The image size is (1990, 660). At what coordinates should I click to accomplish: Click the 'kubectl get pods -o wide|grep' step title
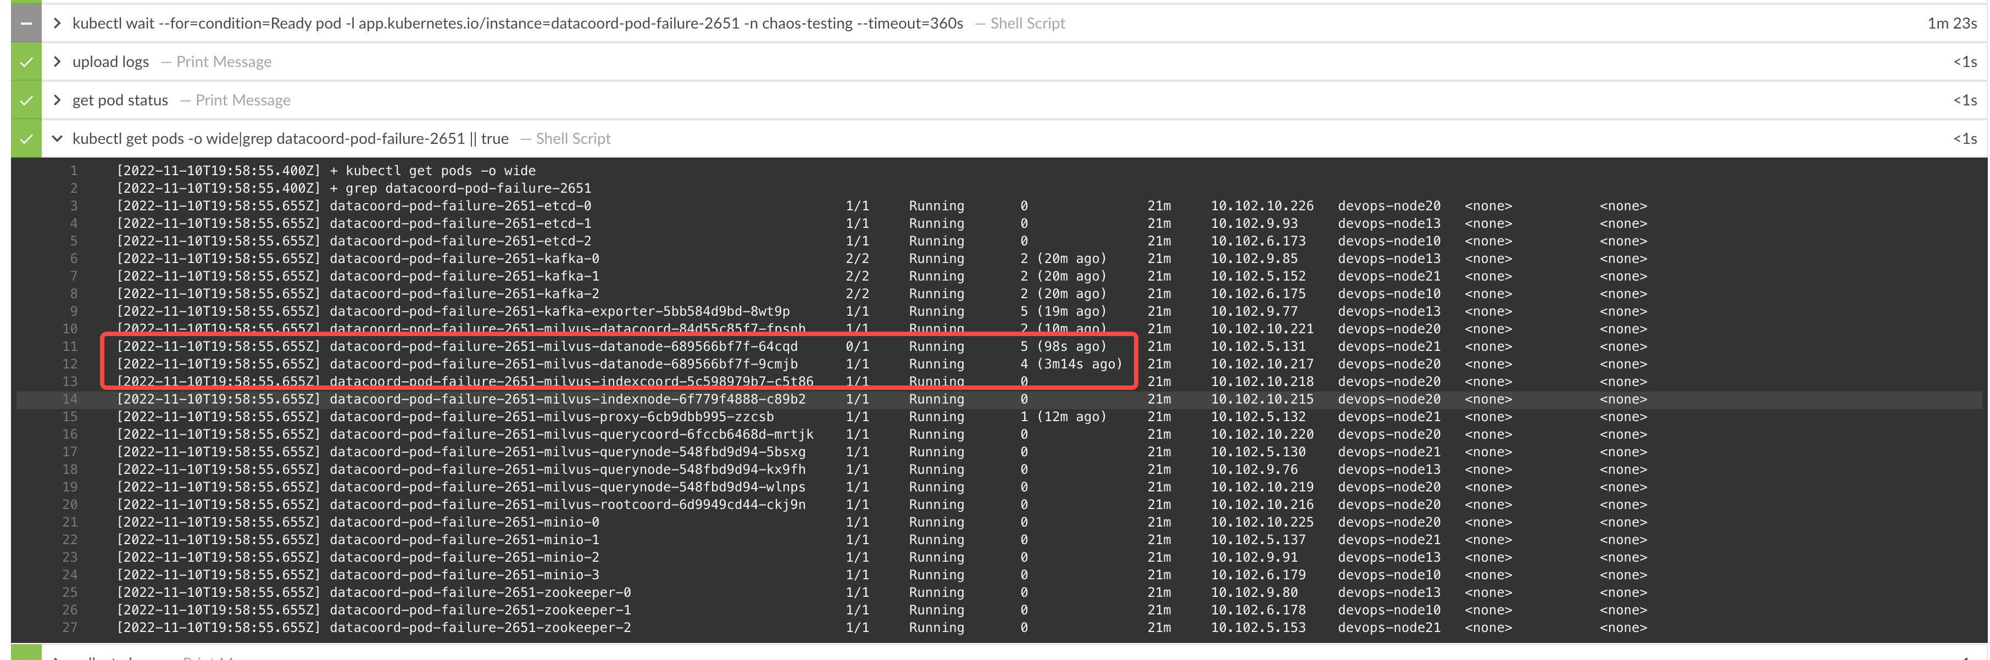pos(291,139)
